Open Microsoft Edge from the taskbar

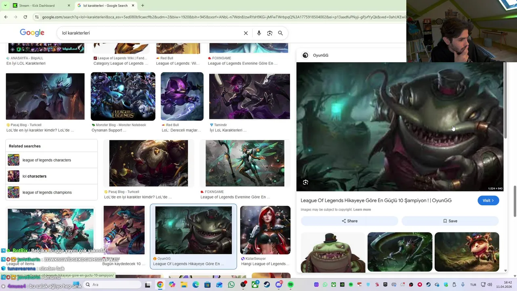pyautogui.click(x=195, y=285)
